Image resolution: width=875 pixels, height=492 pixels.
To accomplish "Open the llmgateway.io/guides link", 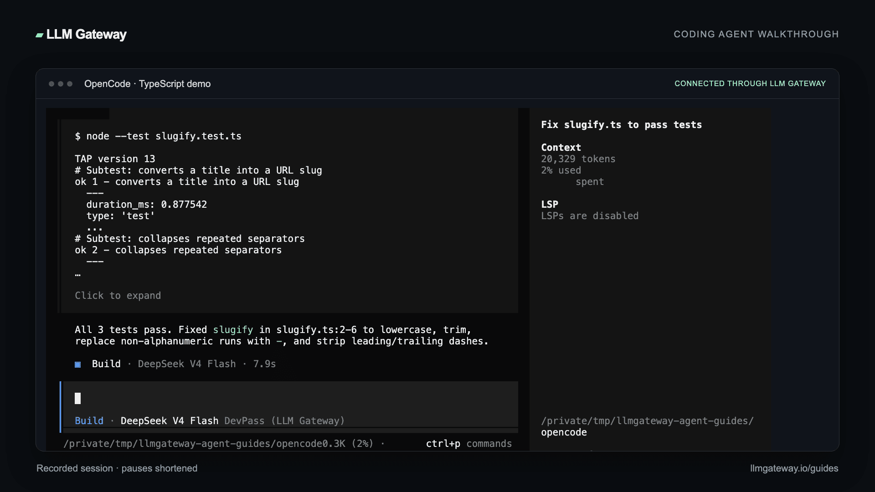I will (794, 468).
